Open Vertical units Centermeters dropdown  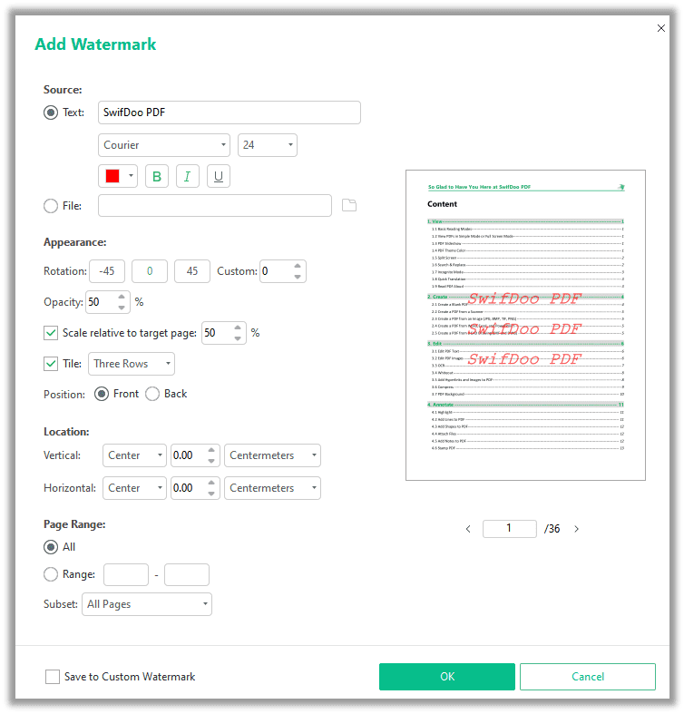click(x=272, y=455)
